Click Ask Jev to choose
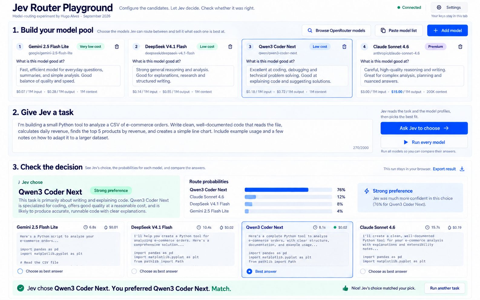The height and width of the screenshot is (300, 480). [424, 128]
